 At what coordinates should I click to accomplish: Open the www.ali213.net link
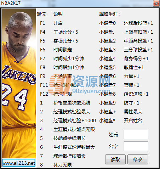[x=19, y=163]
